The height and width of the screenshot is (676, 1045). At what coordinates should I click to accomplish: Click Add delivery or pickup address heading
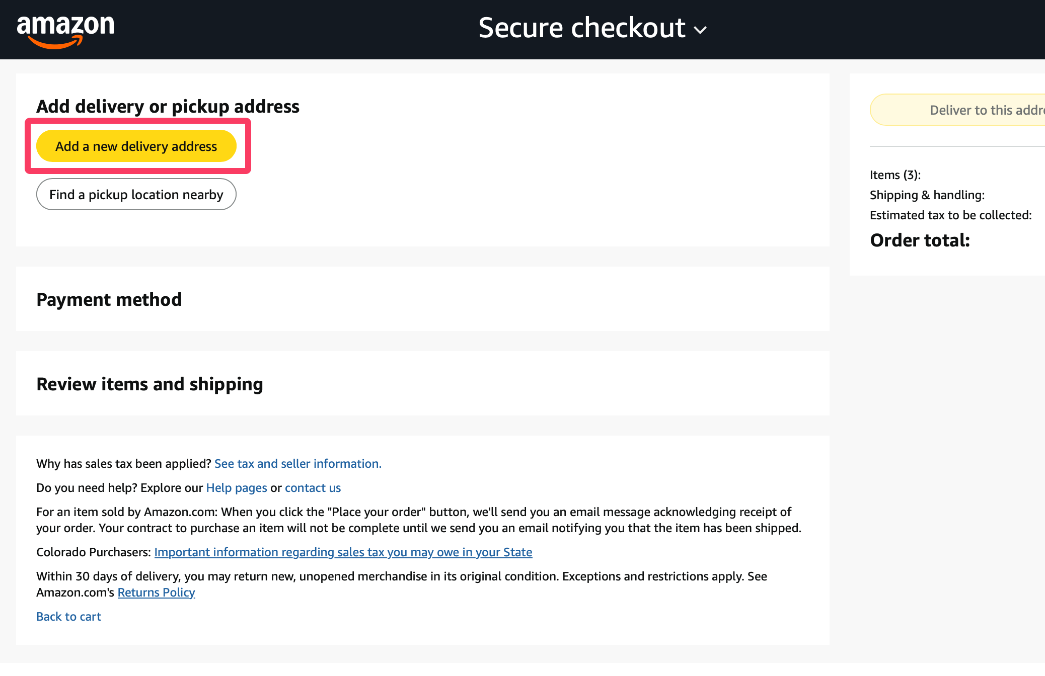click(168, 107)
